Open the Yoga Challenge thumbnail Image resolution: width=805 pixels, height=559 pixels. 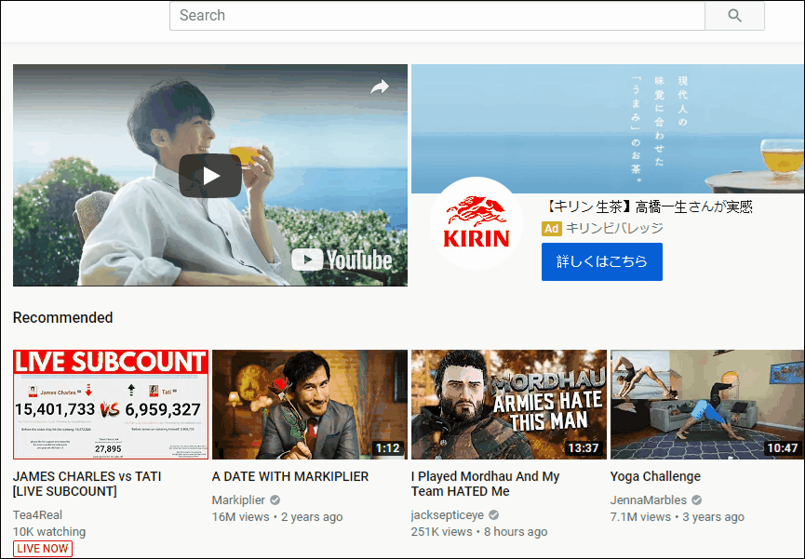point(707,405)
